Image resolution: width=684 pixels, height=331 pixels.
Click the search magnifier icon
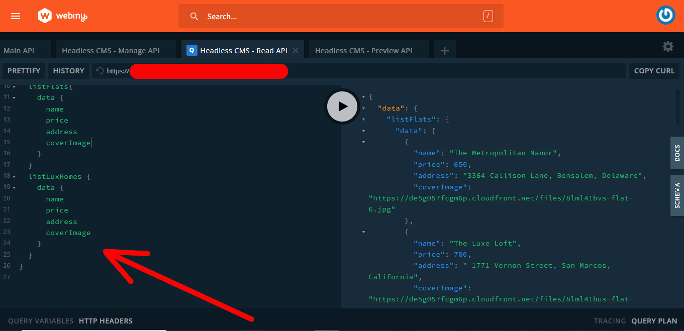click(x=194, y=16)
